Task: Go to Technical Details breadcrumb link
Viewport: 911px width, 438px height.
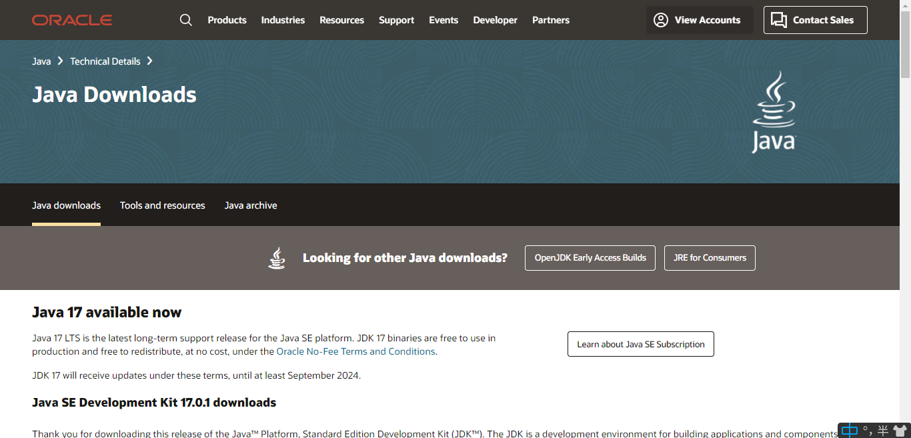Action: click(x=105, y=61)
